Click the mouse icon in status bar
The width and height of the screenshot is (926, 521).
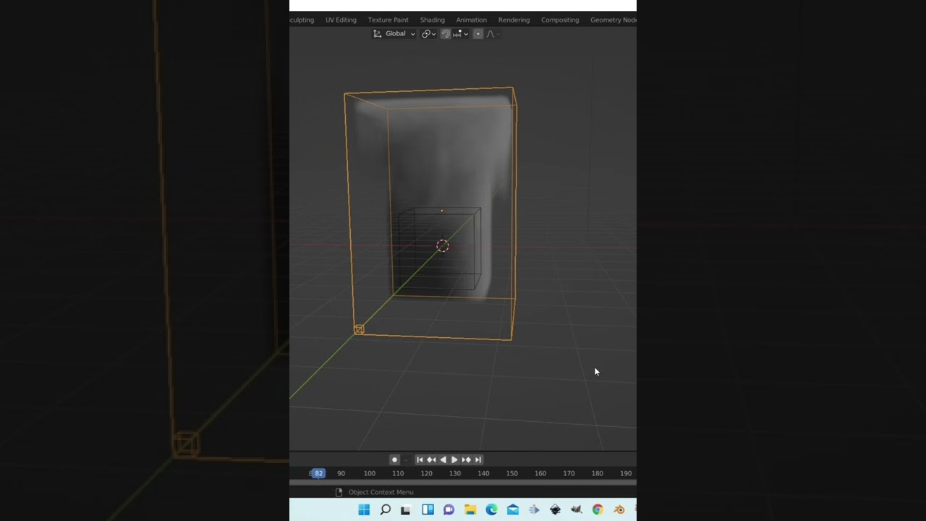(339, 492)
